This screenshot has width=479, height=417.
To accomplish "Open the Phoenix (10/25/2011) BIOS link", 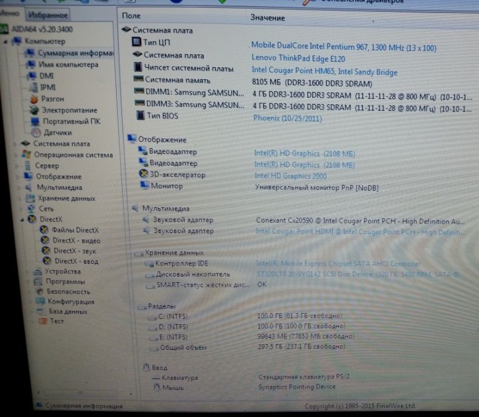I will click(288, 118).
